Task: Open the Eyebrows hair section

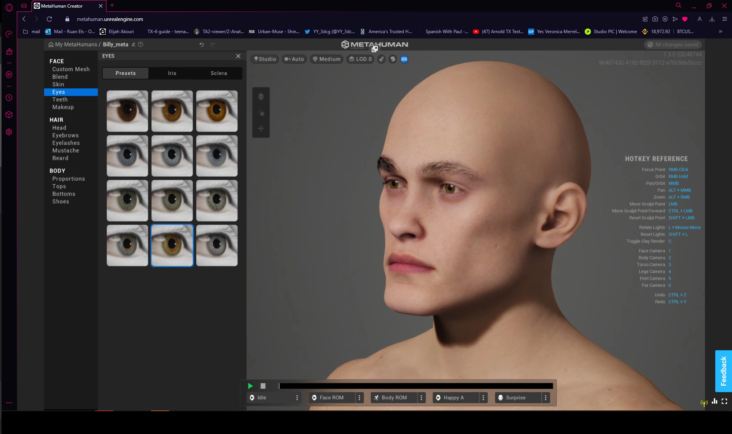Action: 65,136
